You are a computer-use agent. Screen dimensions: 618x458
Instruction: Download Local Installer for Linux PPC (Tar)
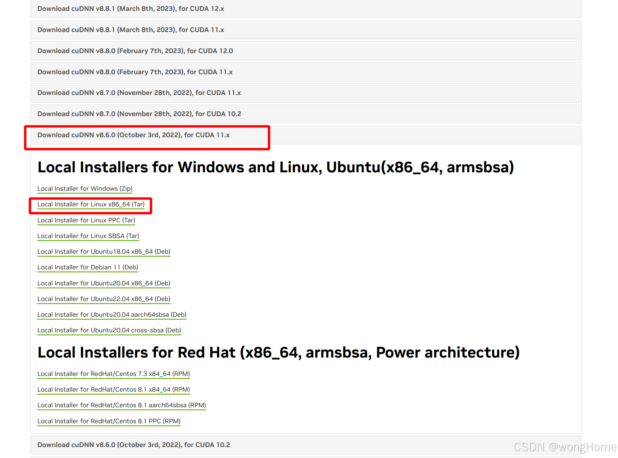point(86,220)
